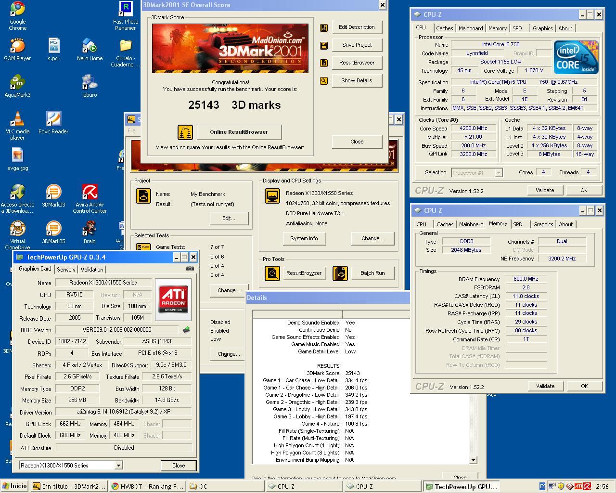Click the Save Project disk icon
Screen dimensions: 616x493
pos(324,45)
